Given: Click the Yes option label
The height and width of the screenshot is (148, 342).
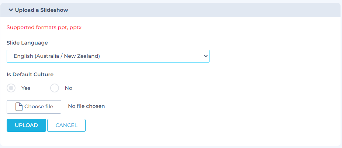Looking at the screenshot, I should tap(26, 88).
